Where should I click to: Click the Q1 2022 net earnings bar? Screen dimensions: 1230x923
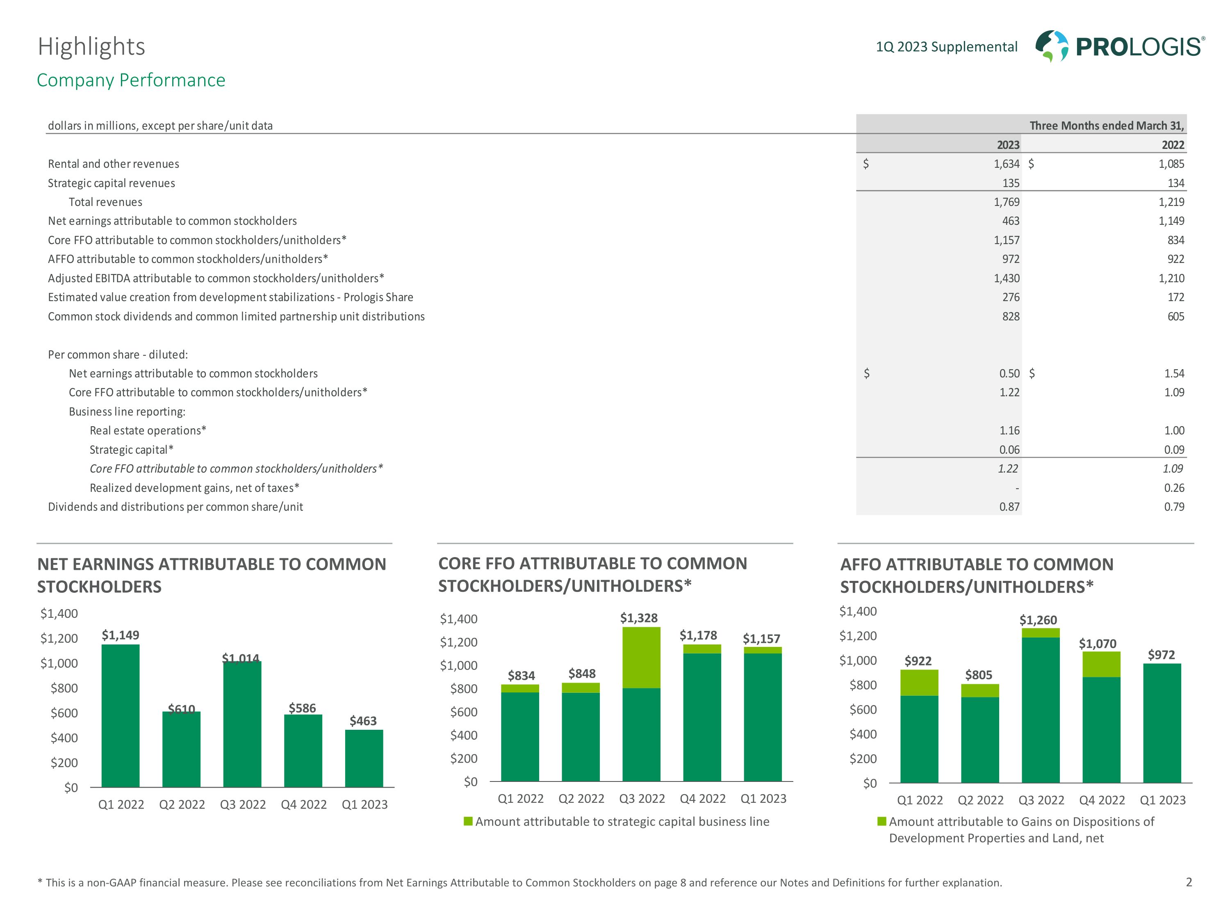pyautogui.click(x=121, y=715)
